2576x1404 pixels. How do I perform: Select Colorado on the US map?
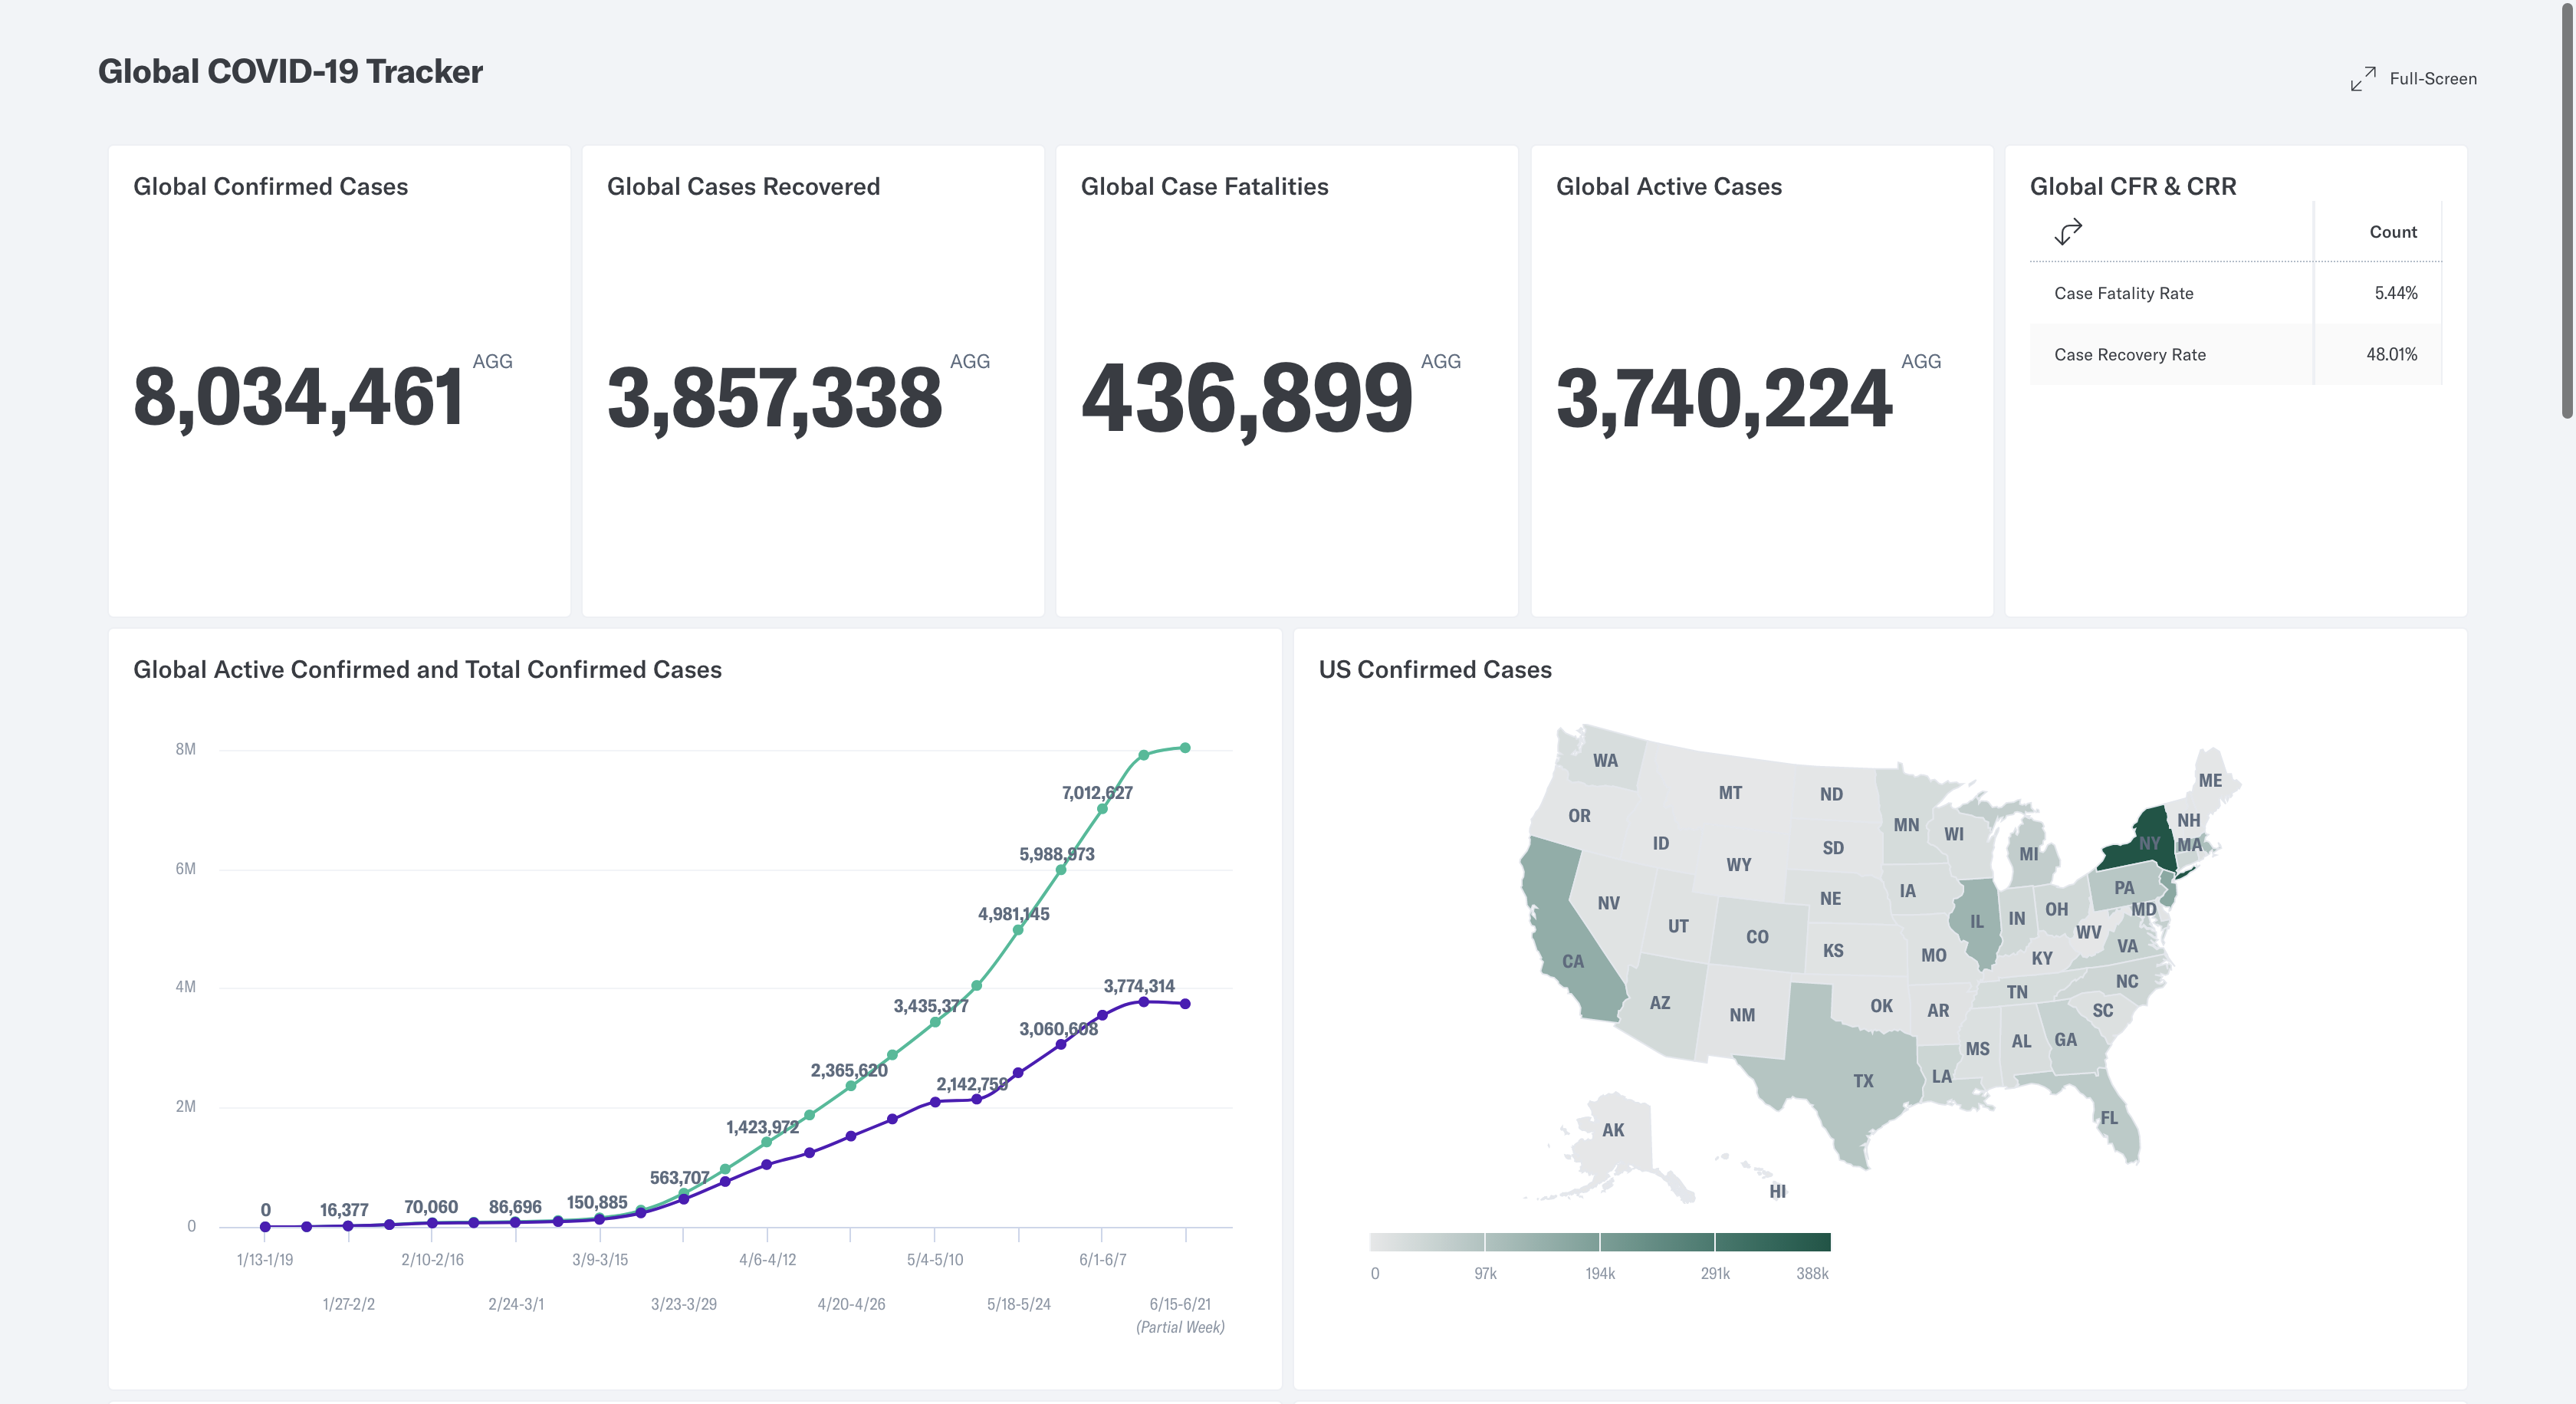coord(1757,937)
